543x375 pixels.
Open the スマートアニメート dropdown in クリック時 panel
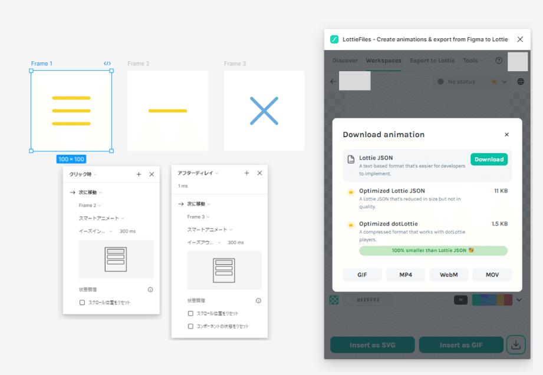click(101, 218)
